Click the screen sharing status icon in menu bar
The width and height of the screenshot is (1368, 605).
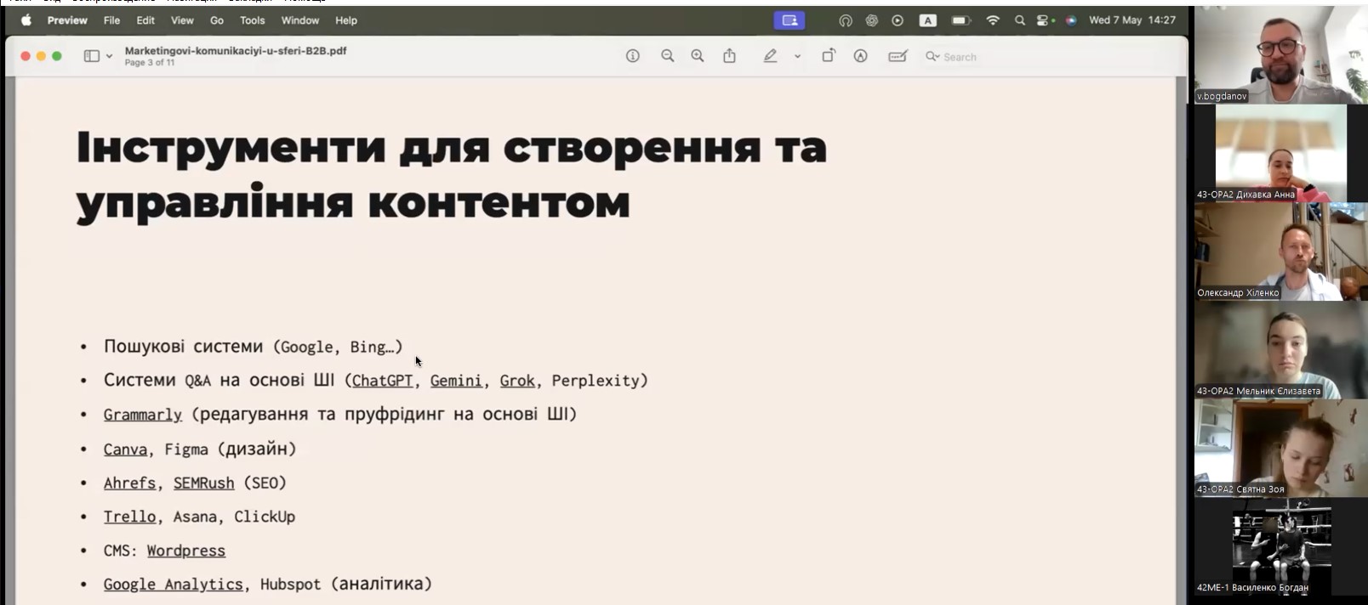point(789,20)
